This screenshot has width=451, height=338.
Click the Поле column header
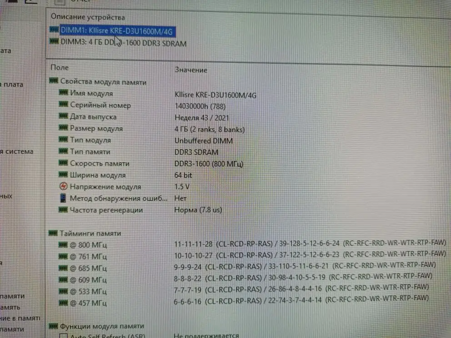[x=60, y=68]
